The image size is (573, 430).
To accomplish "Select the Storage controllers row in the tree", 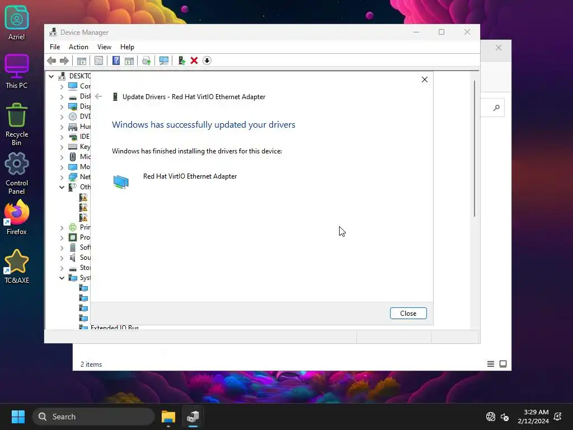I will 79,268.
